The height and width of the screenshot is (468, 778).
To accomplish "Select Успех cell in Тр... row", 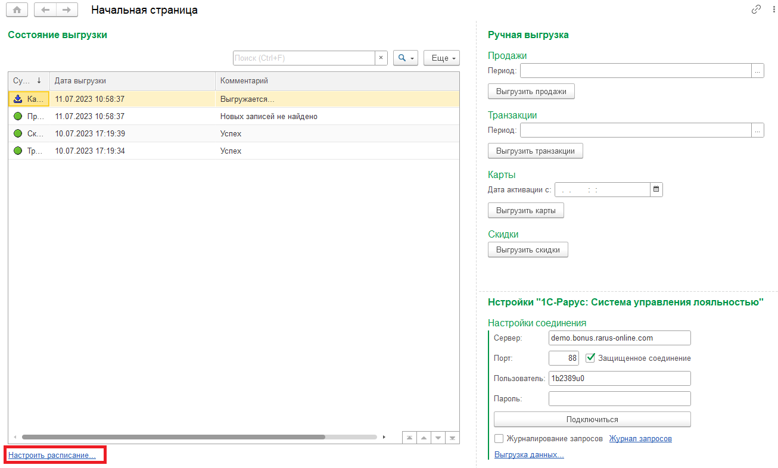I will click(337, 151).
